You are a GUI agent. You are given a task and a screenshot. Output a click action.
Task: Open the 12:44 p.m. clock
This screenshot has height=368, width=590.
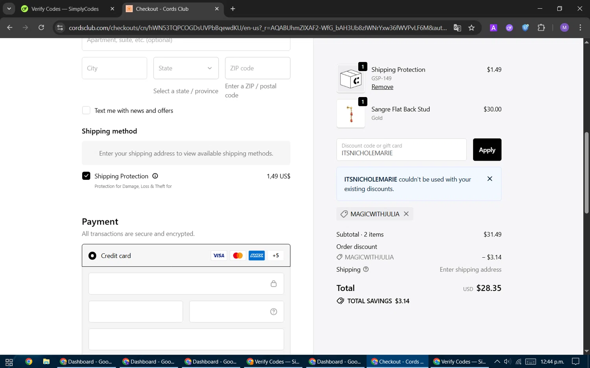(x=552, y=362)
